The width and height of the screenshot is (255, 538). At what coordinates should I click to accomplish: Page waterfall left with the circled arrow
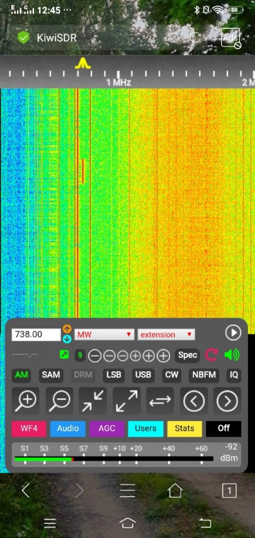(194, 401)
